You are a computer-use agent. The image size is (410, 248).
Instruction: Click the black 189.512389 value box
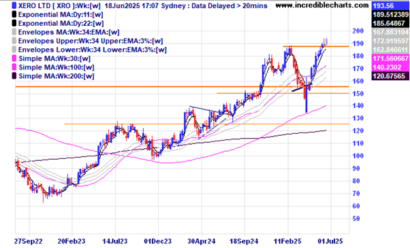pyautogui.click(x=390, y=14)
